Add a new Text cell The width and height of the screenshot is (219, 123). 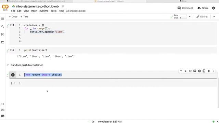[24, 17]
